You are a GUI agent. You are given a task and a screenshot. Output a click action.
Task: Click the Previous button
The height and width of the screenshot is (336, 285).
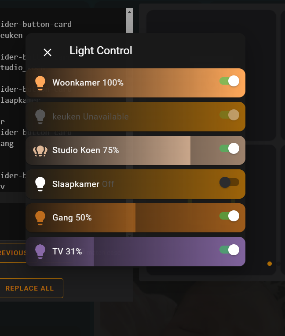coord(13,253)
